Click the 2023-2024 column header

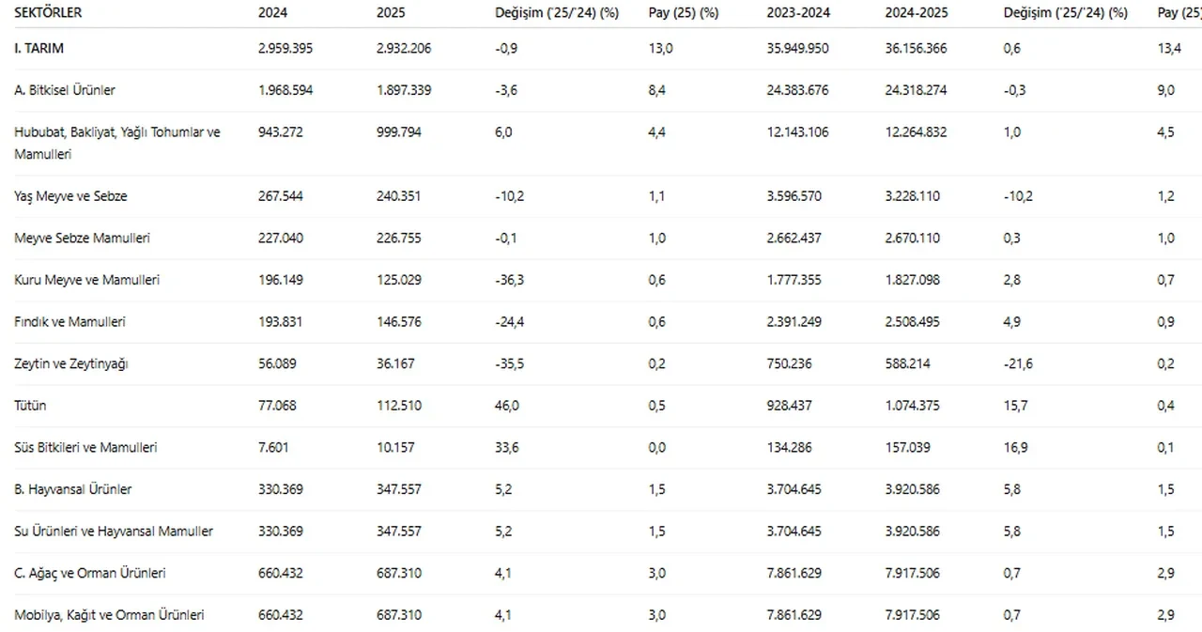(x=797, y=13)
